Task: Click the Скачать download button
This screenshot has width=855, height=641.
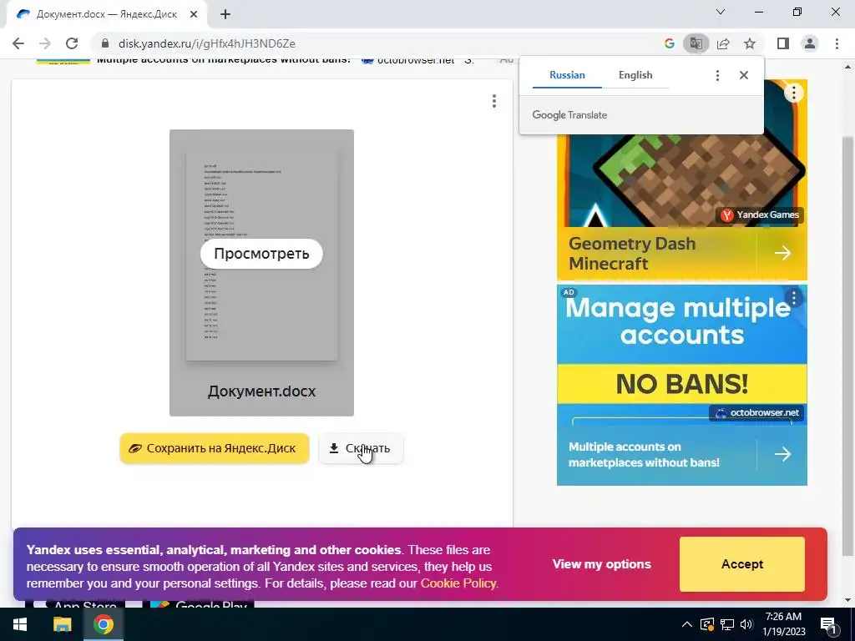Action: (x=361, y=448)
